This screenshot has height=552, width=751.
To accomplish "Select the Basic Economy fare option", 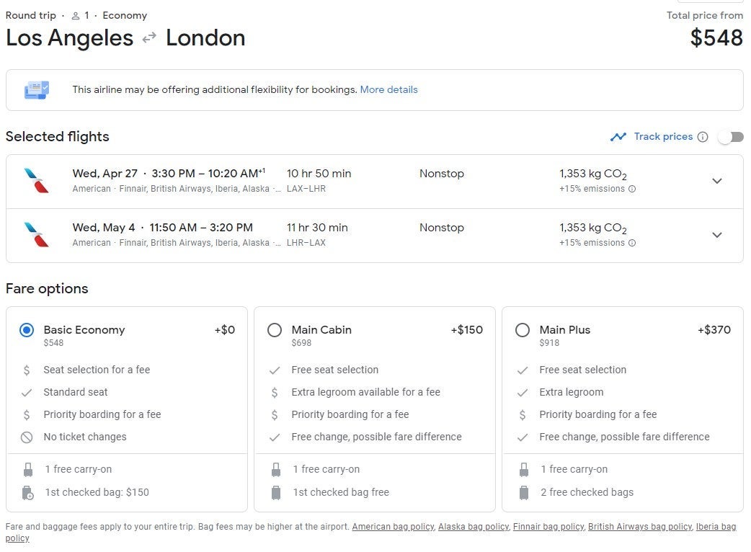I will (27, 330).
